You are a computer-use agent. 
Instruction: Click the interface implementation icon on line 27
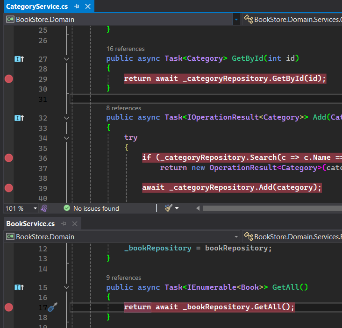(x=19, y=59)
